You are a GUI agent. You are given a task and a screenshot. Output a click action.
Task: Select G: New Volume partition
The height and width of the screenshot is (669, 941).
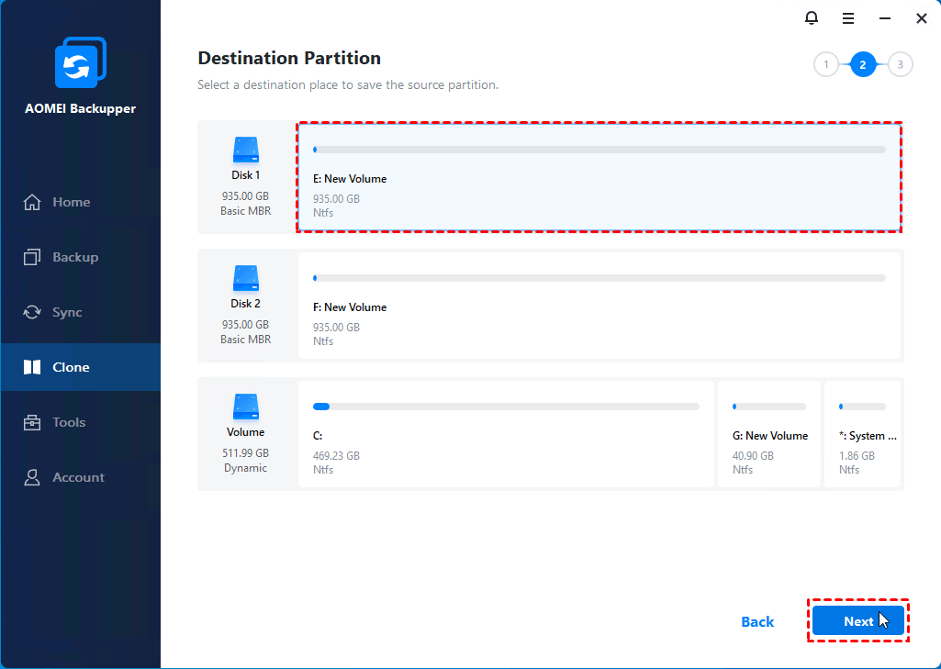[x=769, y=434]
